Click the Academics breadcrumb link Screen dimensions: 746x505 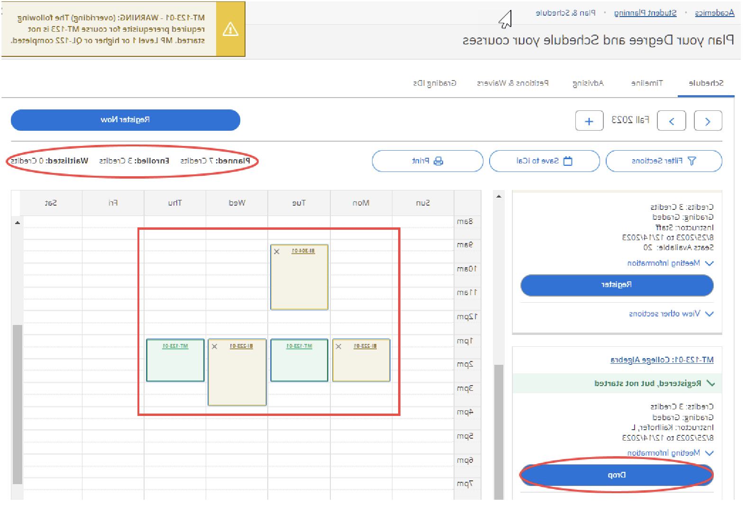click(714, 13)
